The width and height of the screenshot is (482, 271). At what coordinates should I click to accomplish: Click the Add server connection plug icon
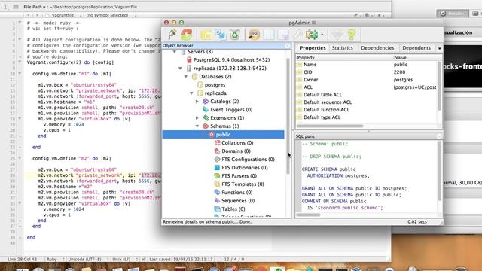point(172,35)
